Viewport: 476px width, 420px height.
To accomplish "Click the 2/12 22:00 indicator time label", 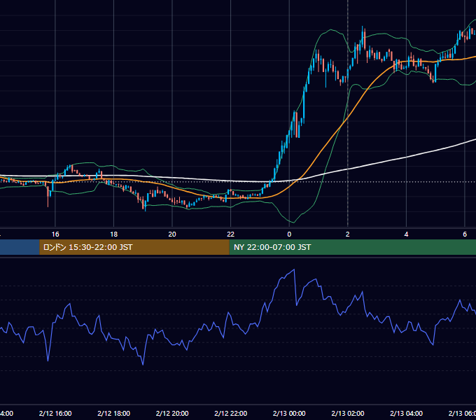I will [231, 413].
